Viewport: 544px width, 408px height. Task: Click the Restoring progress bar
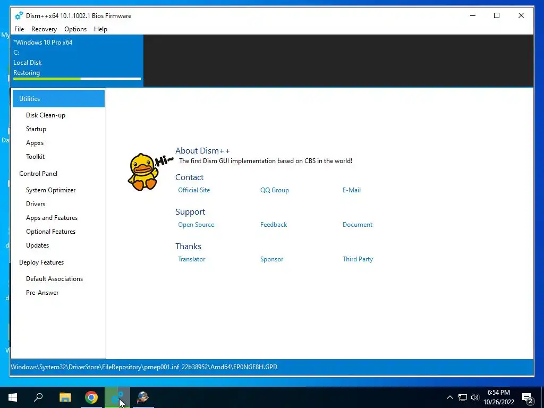click(77, 79)
